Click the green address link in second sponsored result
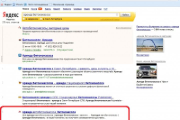 [x=33, y=50]
